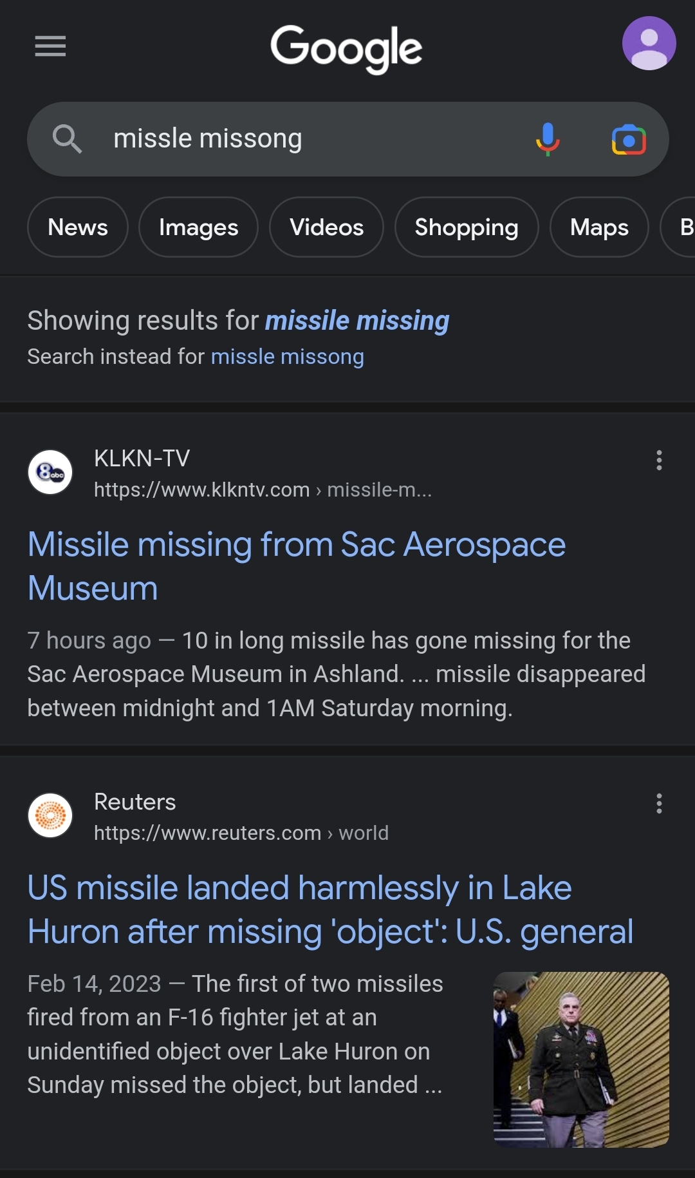The height and width of the screenshot is (1178, 695).
Task: Open options menu for KLKN-TV result
Action: 659,460
